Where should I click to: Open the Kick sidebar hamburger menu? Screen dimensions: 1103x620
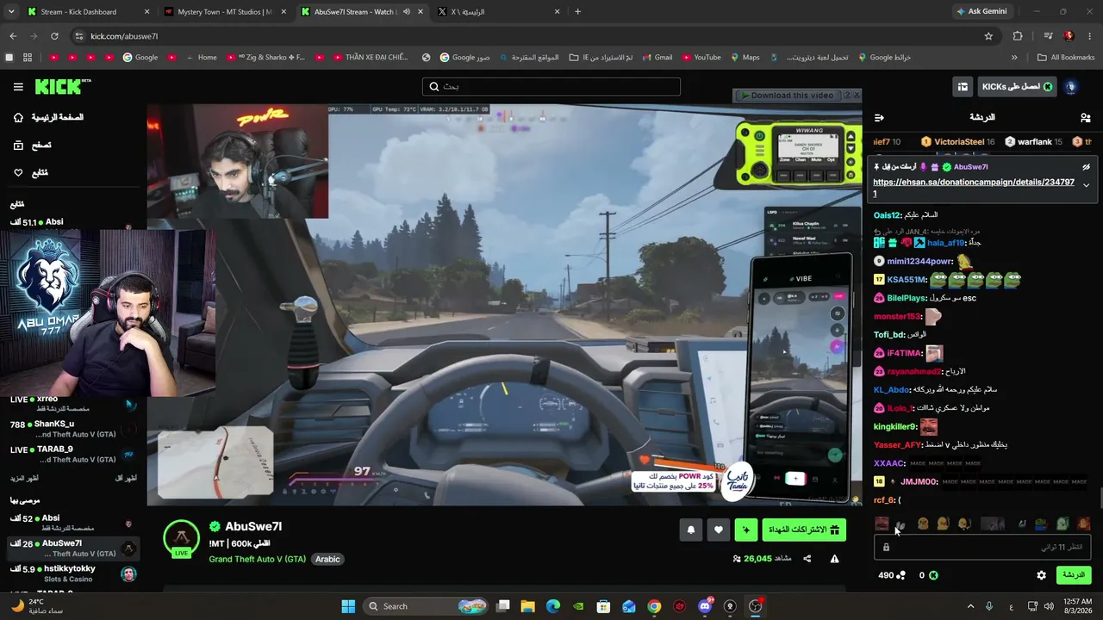pos(18,87)
